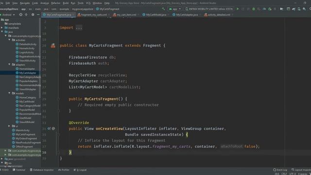Viewport: 311px width, 175px height.
Task: Open the Logcat tool window
Action: (80, 170)
